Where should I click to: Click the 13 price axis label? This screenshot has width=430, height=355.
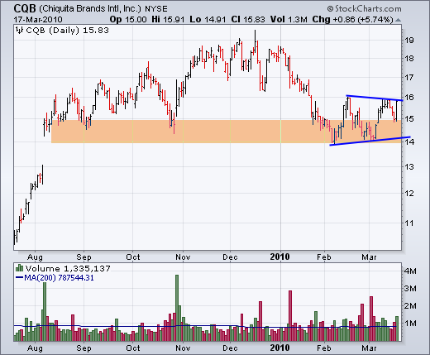click(x=409, y=167)
